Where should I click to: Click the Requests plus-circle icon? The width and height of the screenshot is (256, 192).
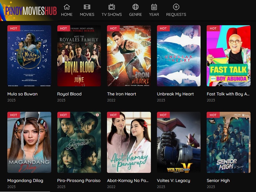click(176, 7)
